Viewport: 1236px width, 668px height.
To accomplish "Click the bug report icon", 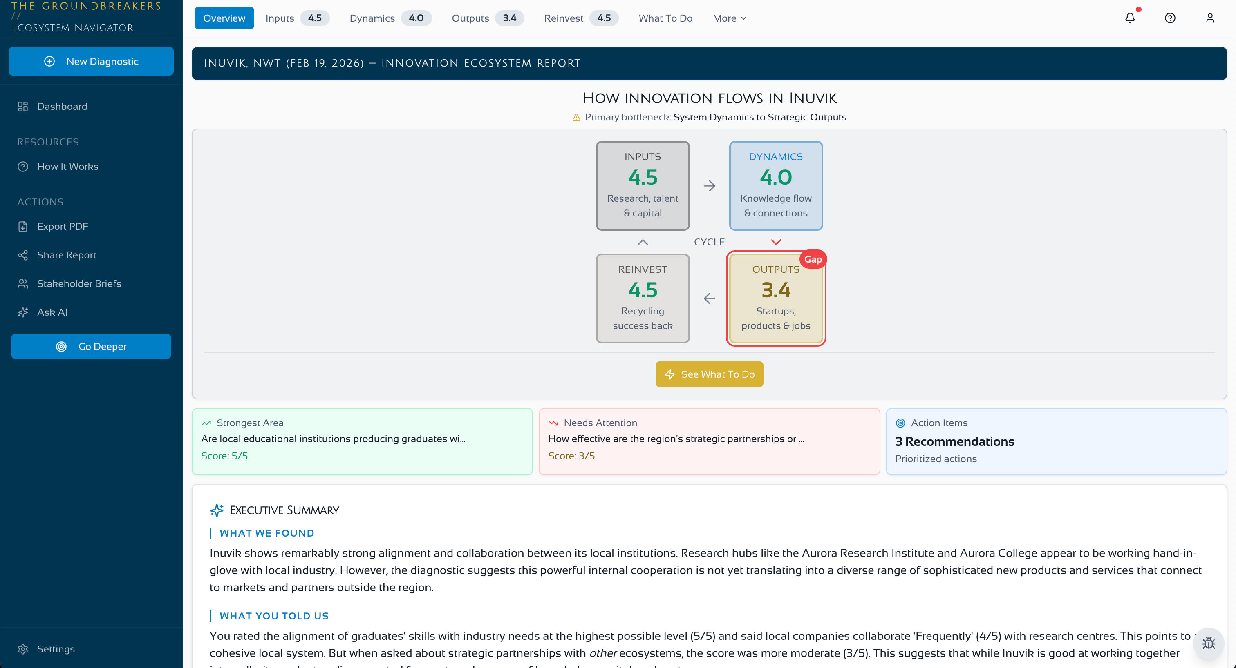I will click(x=1208, y=643).
